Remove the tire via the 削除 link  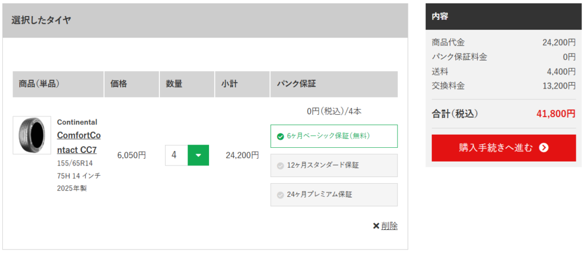coord(389,226)
